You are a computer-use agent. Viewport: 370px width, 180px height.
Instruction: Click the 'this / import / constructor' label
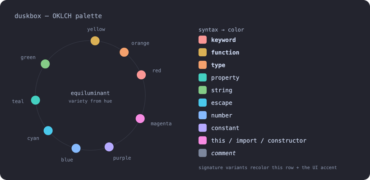point(259,141)
